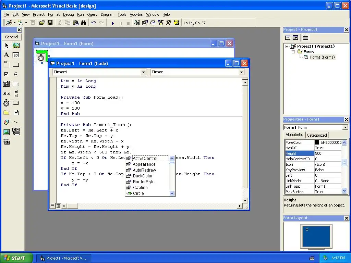Click Add Standard EXE Project toolbar icon
This screenshot has height=263, width=351.
tap(9, 23)
